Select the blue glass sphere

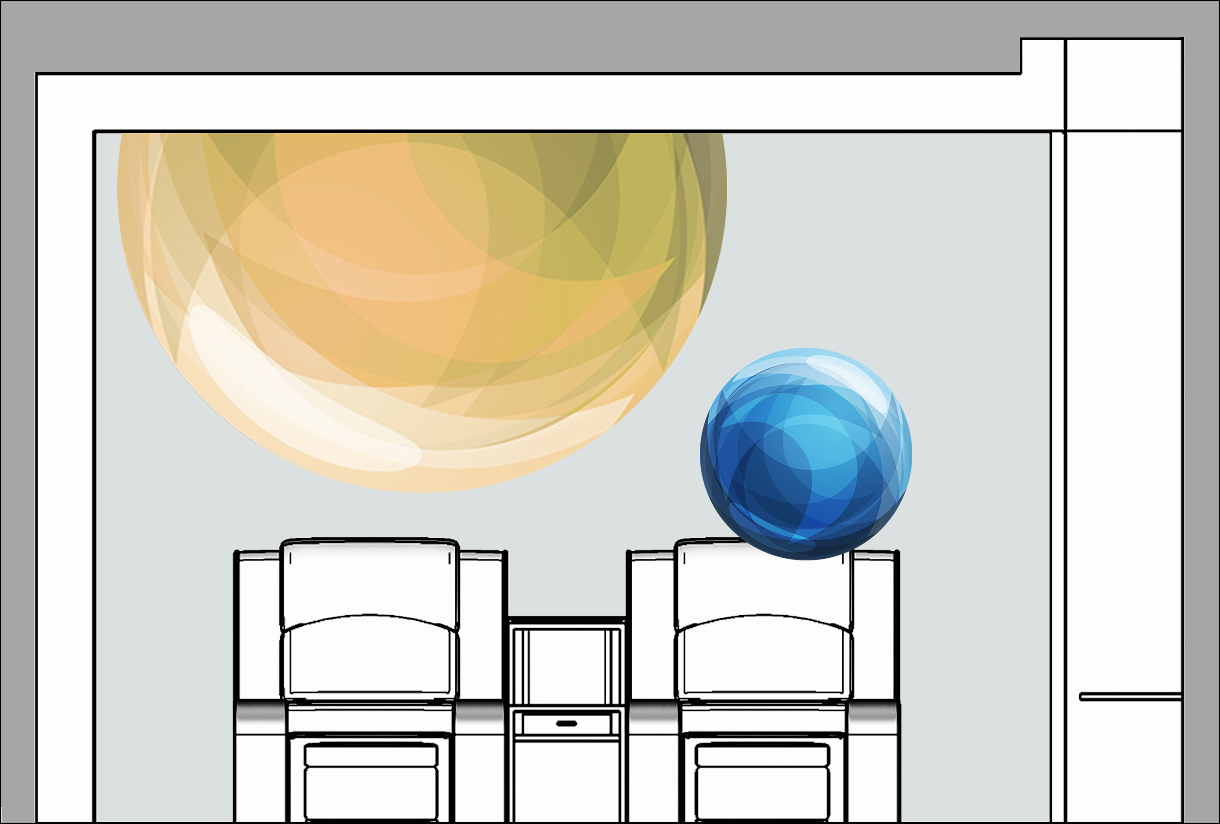tap(806, 454)
